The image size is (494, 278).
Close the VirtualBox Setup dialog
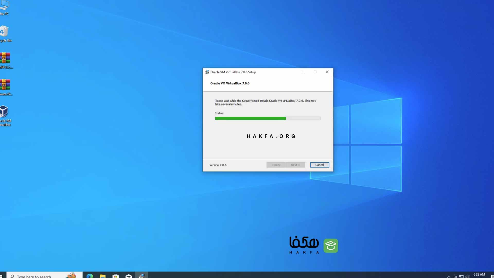tap(327, 72)
